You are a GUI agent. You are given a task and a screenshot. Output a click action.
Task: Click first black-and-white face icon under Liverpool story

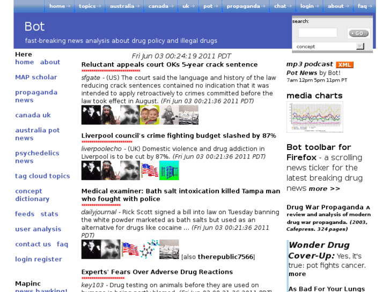point(91,170)
